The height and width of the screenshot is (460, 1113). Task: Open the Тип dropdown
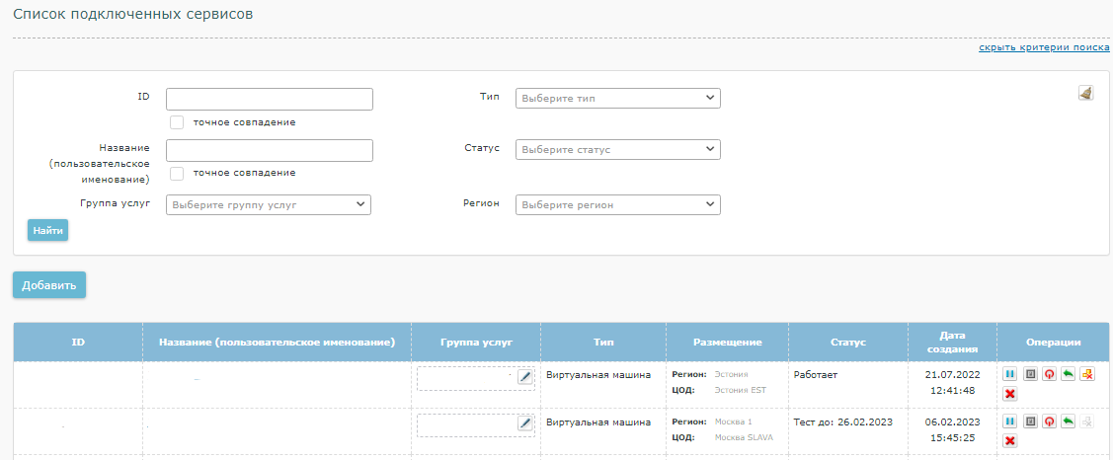click(617, 99)
